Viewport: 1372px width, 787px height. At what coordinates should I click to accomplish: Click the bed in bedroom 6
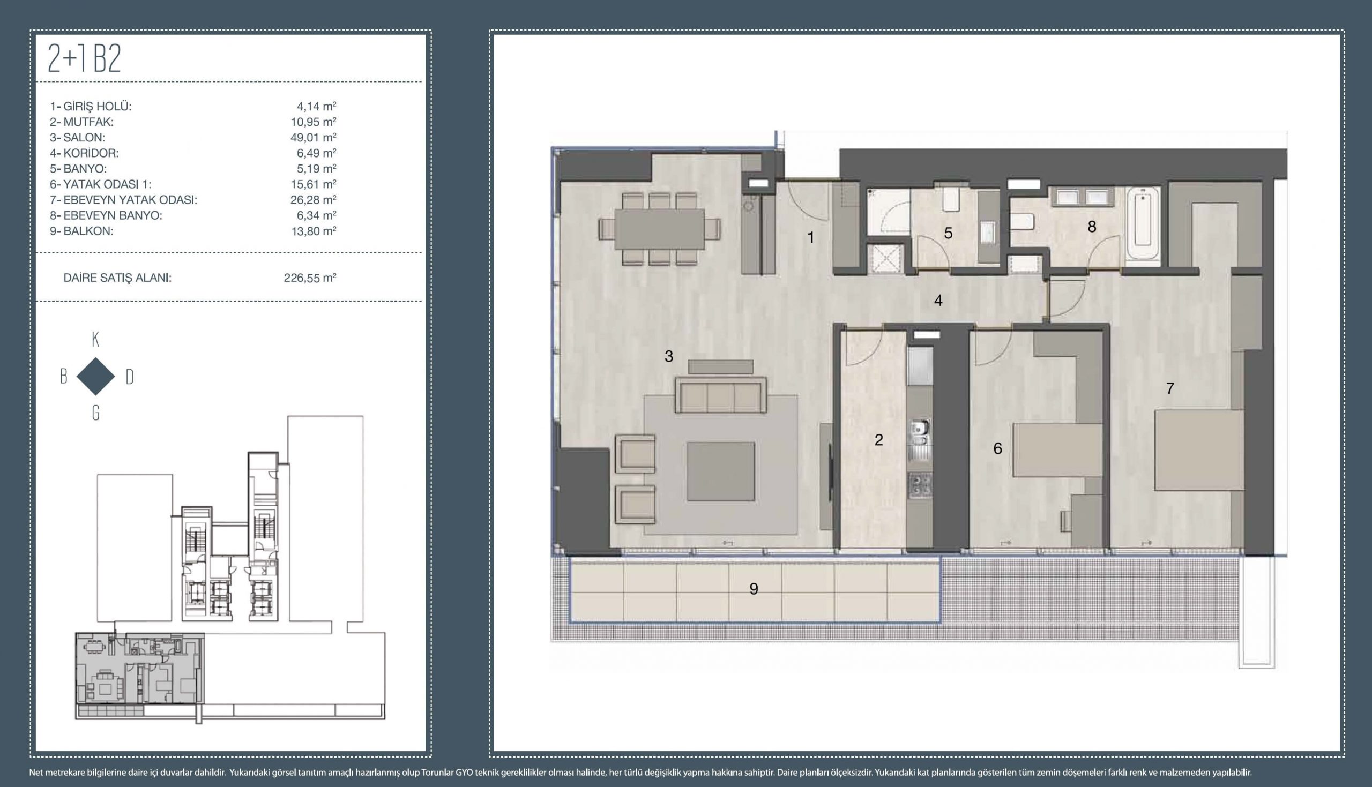(1057, 450)
